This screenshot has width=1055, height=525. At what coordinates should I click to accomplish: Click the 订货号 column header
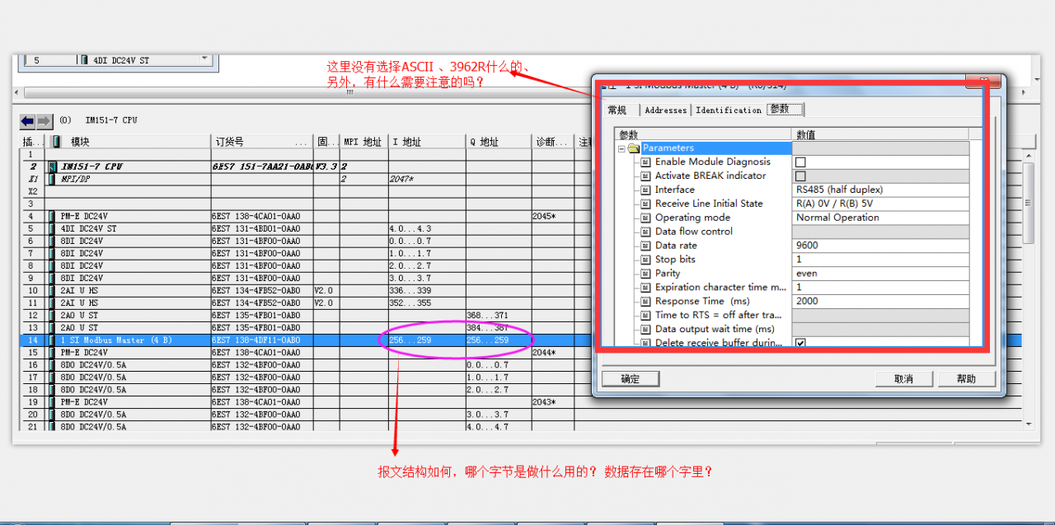click(262, 142)
